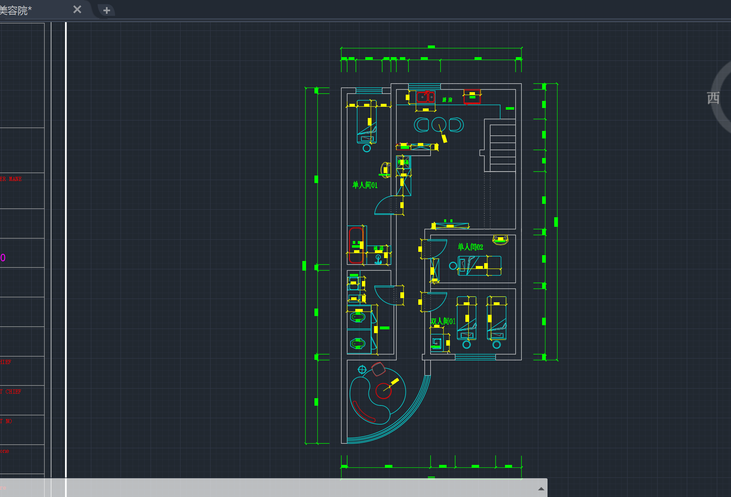This screenshot has height=497, width=731.
Task: Select the middle round chair in kitchen
Action: coord(439,124)
